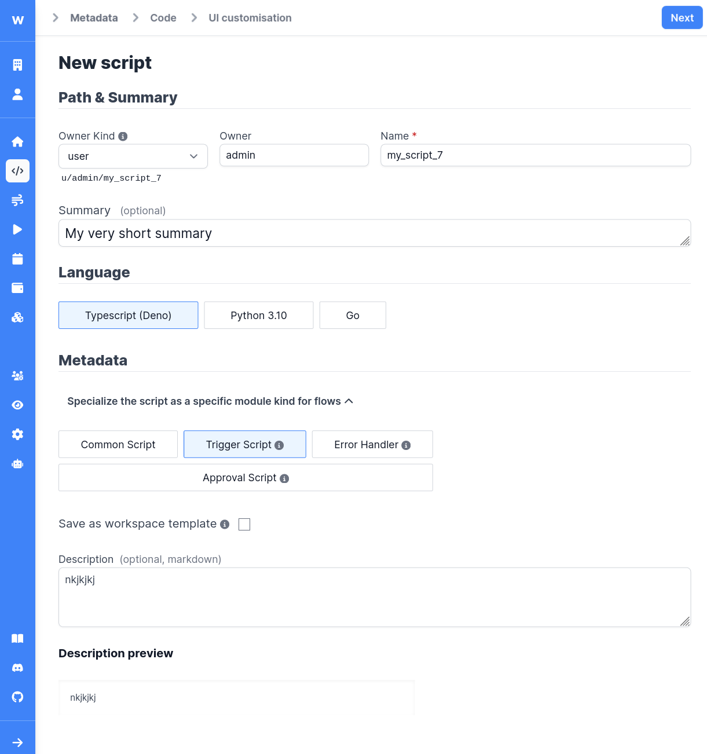This screenshot has width=707, height=754.
Task: Open Workspace settings gear icon
Action: point(17,434)
